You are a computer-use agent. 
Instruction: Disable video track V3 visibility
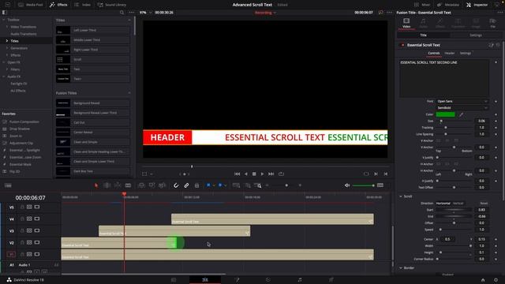pyautogui.click(x=37, y=230)
